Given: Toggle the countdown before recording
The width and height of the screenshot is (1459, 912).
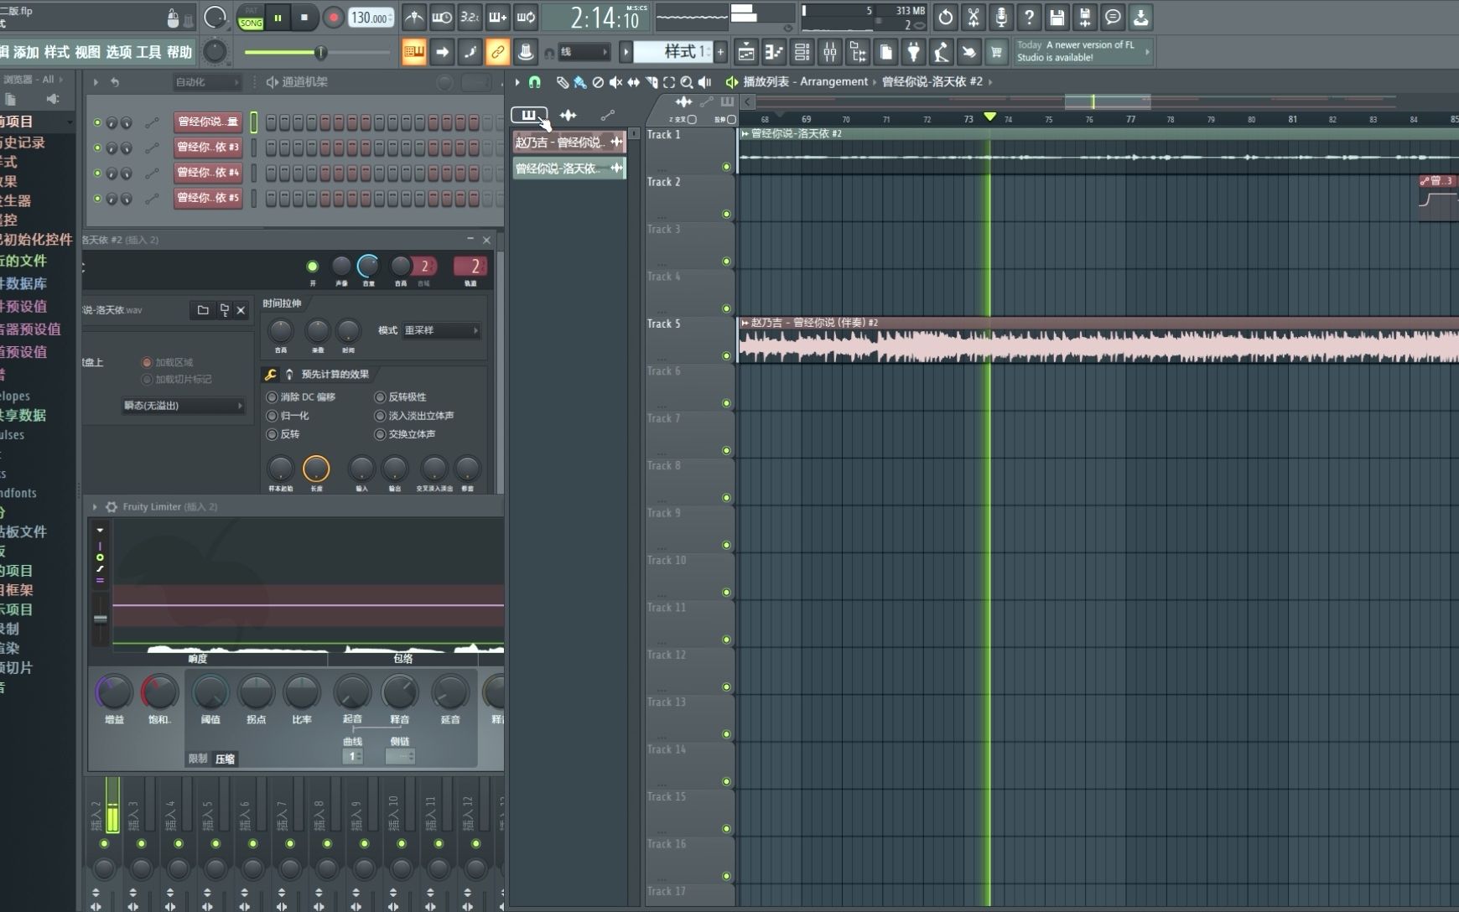Looking at the screenshot, I should click(470, 17).
